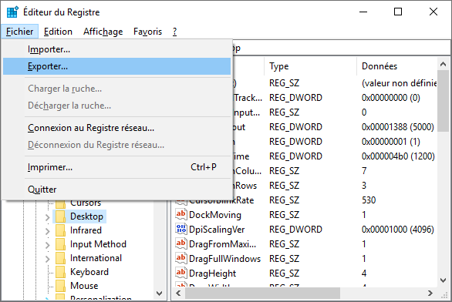Image resolution: width=452 pixels, height=302 pixels.
Task: Click the DragFullWindows string value icon
Action: (x=181, y=258)
